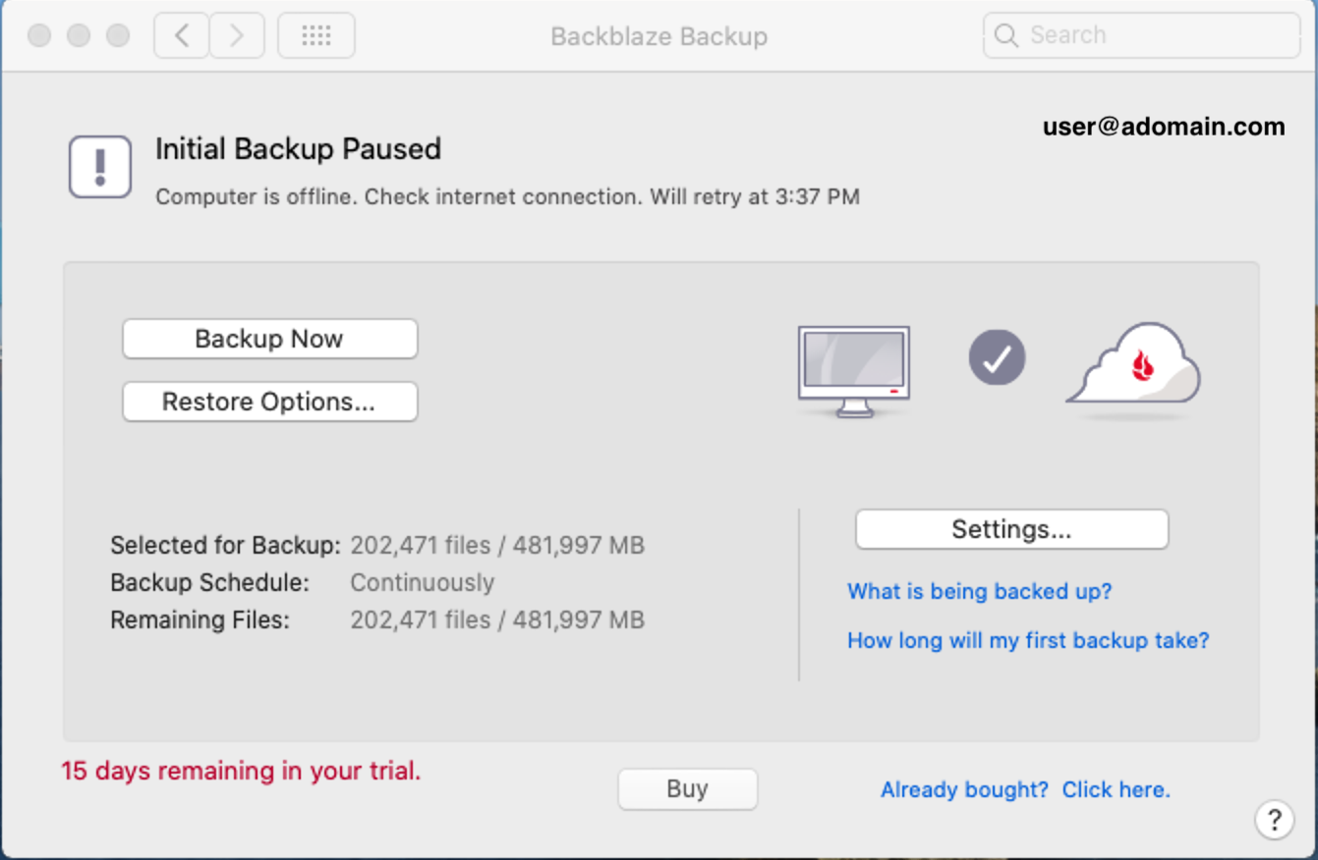
Task: Open help with the question mark button
Action: pos(1274,819)
